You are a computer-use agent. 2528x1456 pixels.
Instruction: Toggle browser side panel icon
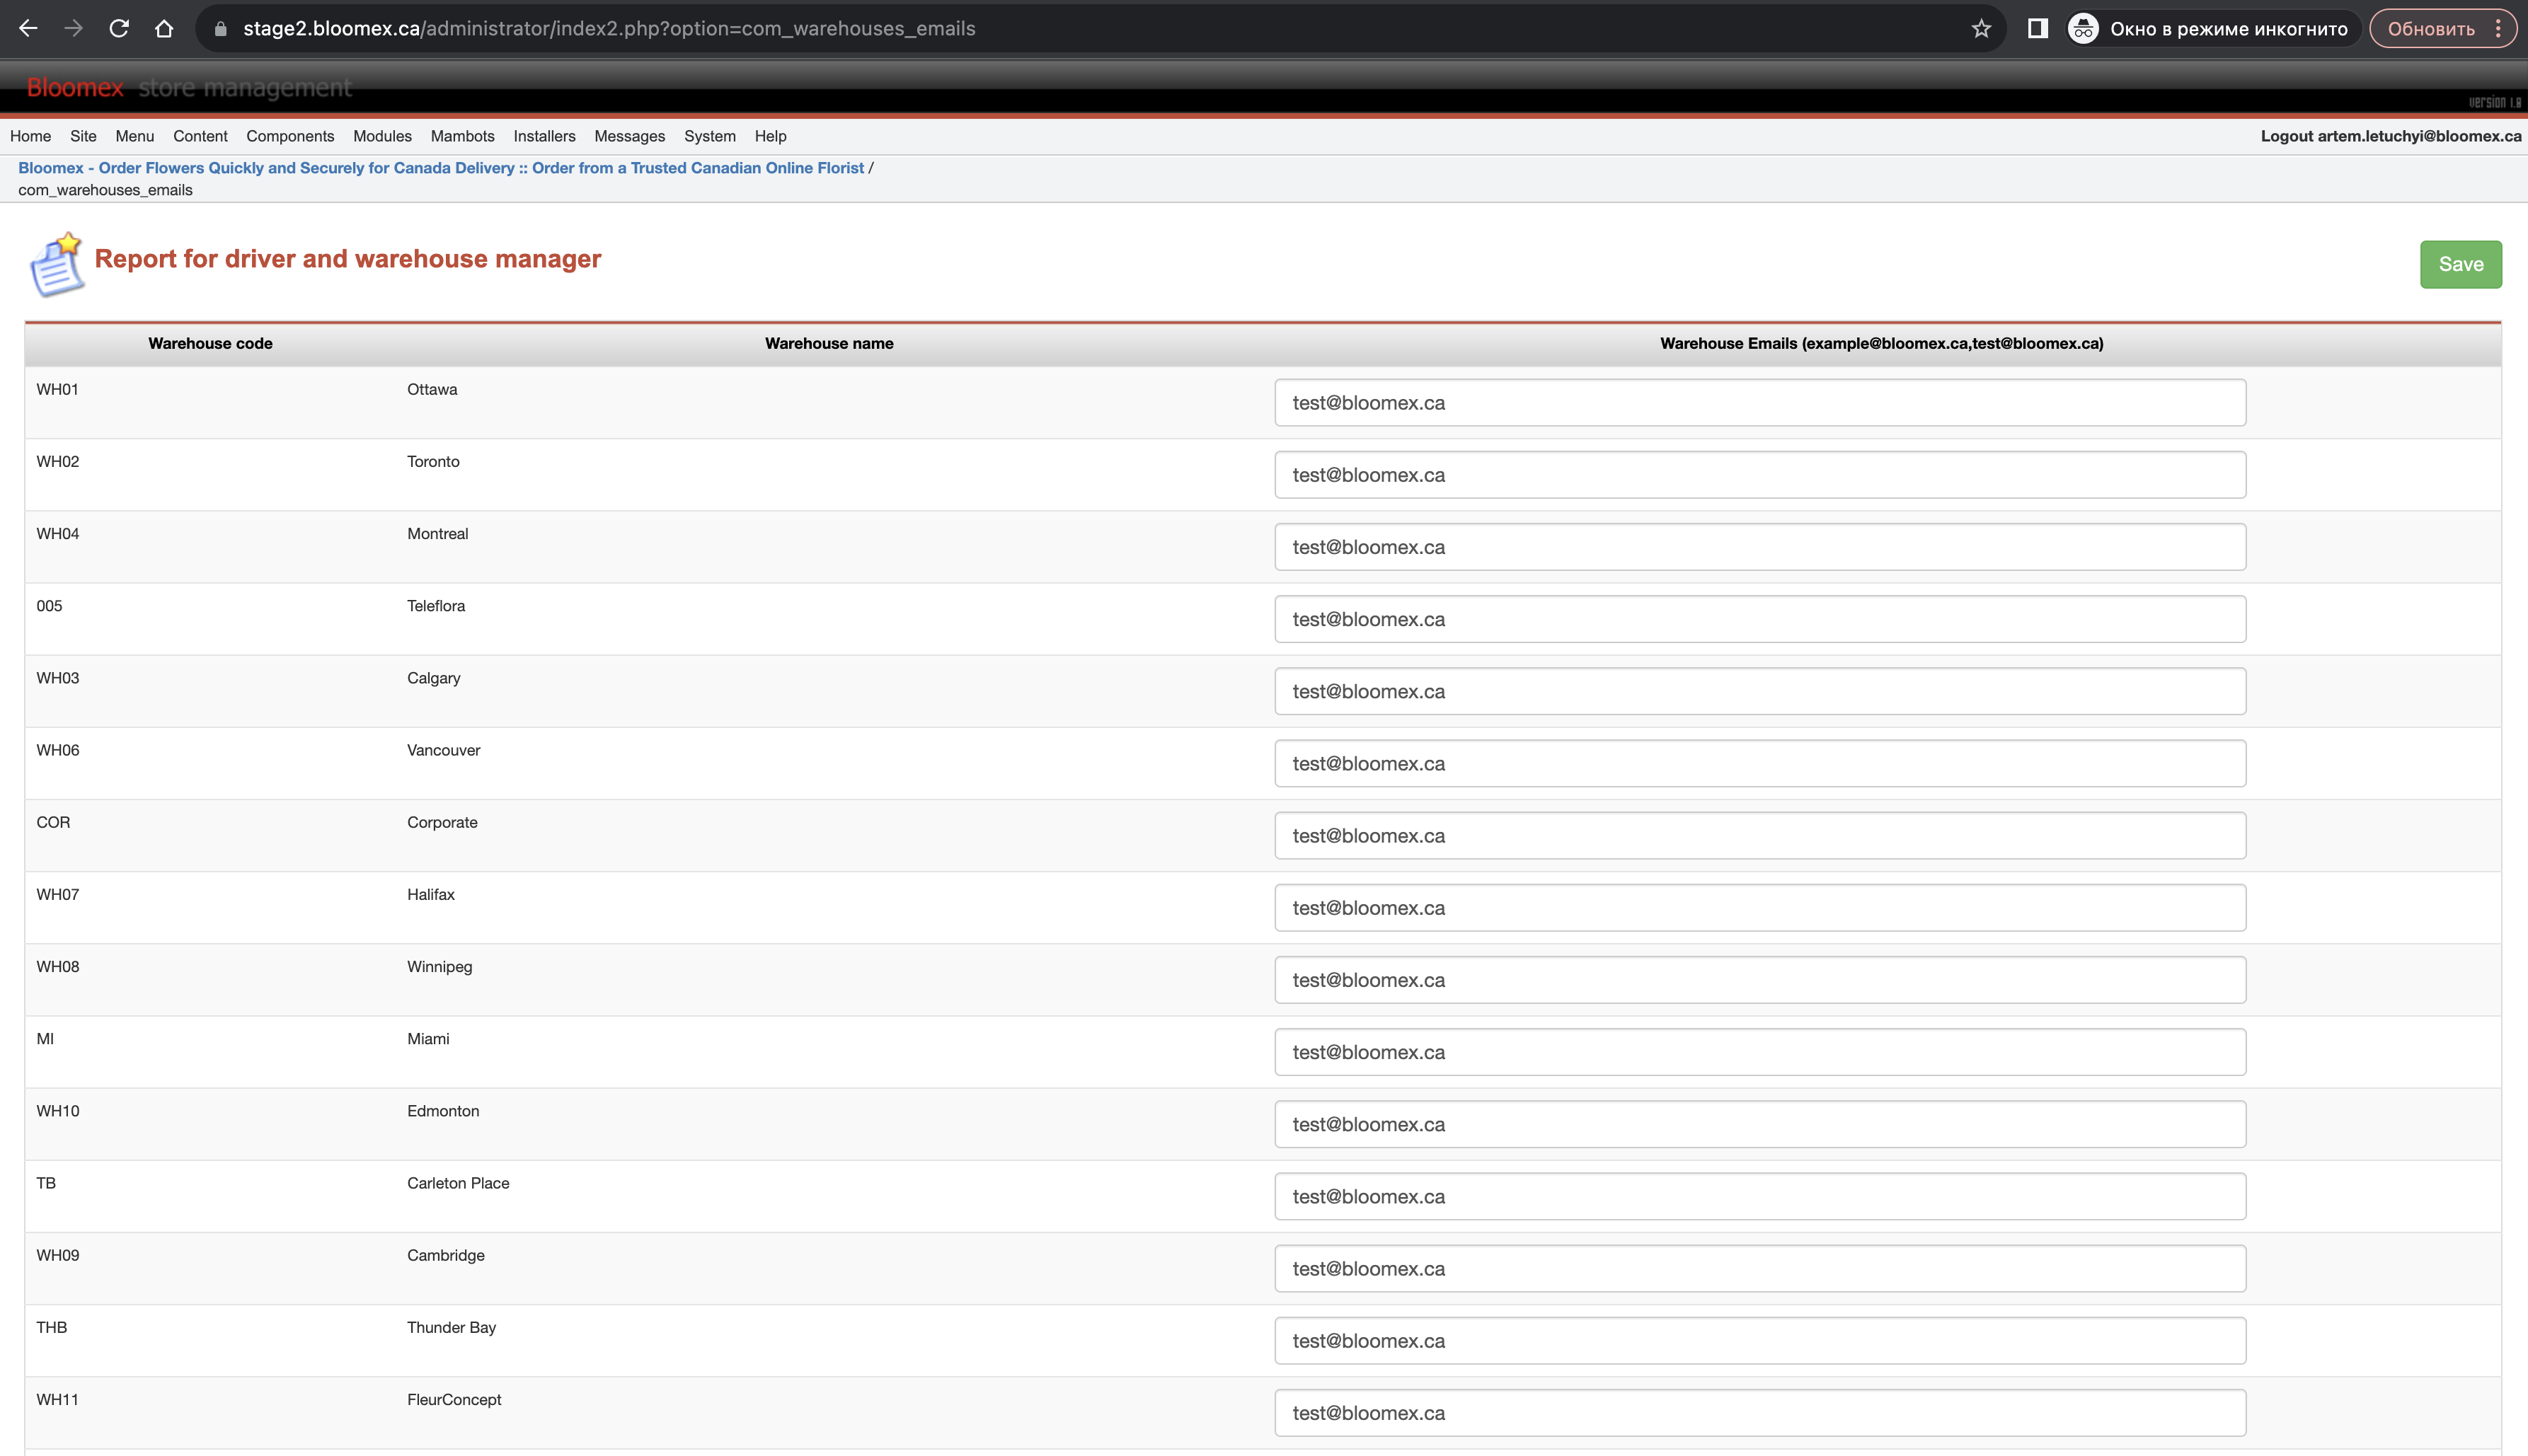pos(2037,29)
